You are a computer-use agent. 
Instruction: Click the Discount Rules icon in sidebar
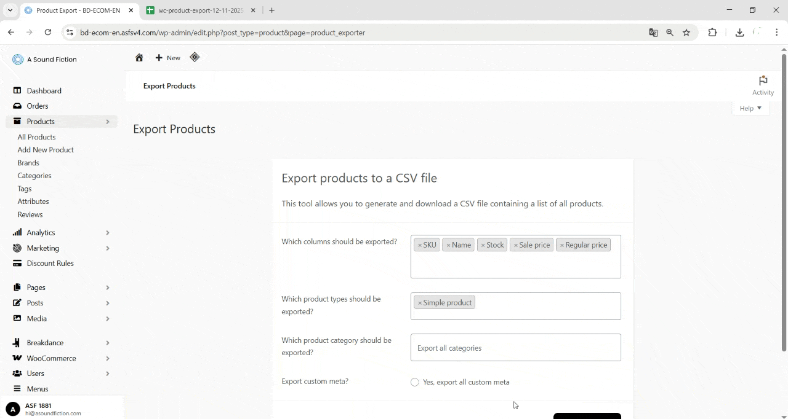click(17, 263)
